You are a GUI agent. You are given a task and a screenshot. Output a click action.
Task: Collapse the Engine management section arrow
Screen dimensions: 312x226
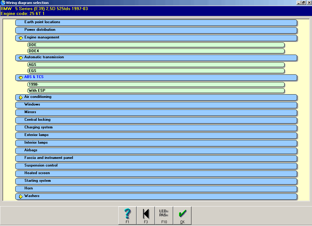coord(21,38)
